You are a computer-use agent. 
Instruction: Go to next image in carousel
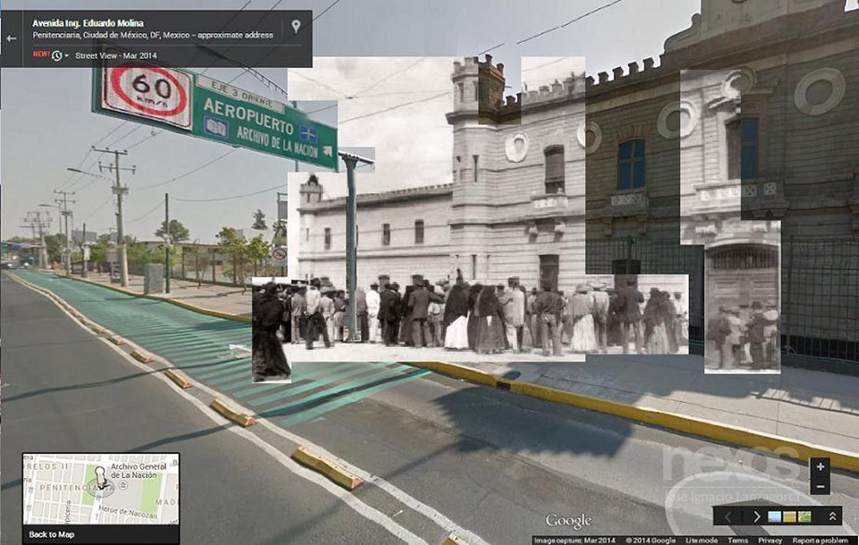click(756, 516)
